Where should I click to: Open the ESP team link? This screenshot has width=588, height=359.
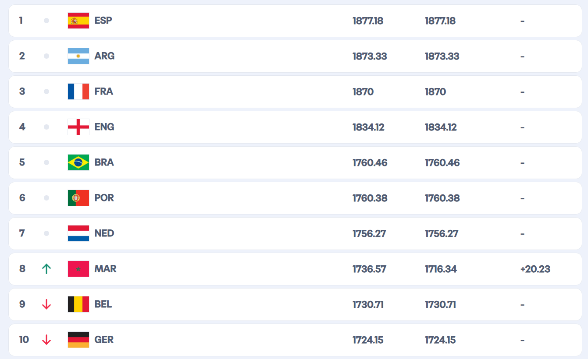103,21
